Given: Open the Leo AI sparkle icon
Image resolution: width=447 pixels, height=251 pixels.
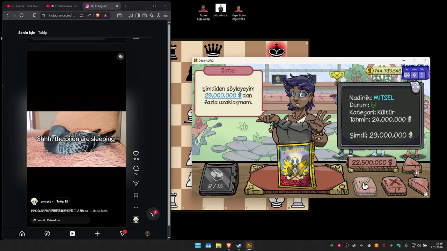Looking at the screenshot, I should (152, 15).
